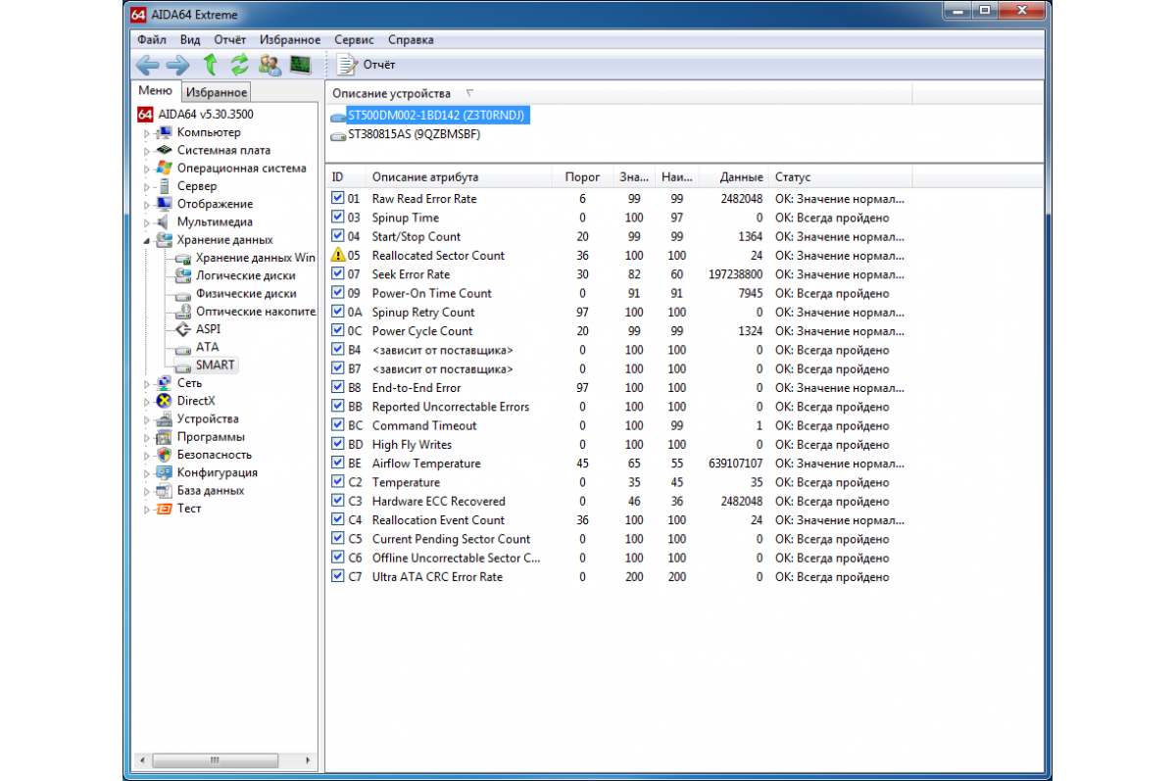
Task: Uncheck the Ultra ATA CRC Error Rate checkbox
Action: (x=338, y=577)
